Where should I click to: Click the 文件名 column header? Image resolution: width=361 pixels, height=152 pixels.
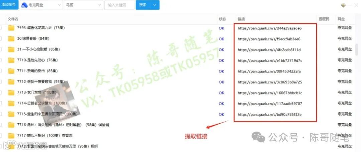click(x=13, y=19)
